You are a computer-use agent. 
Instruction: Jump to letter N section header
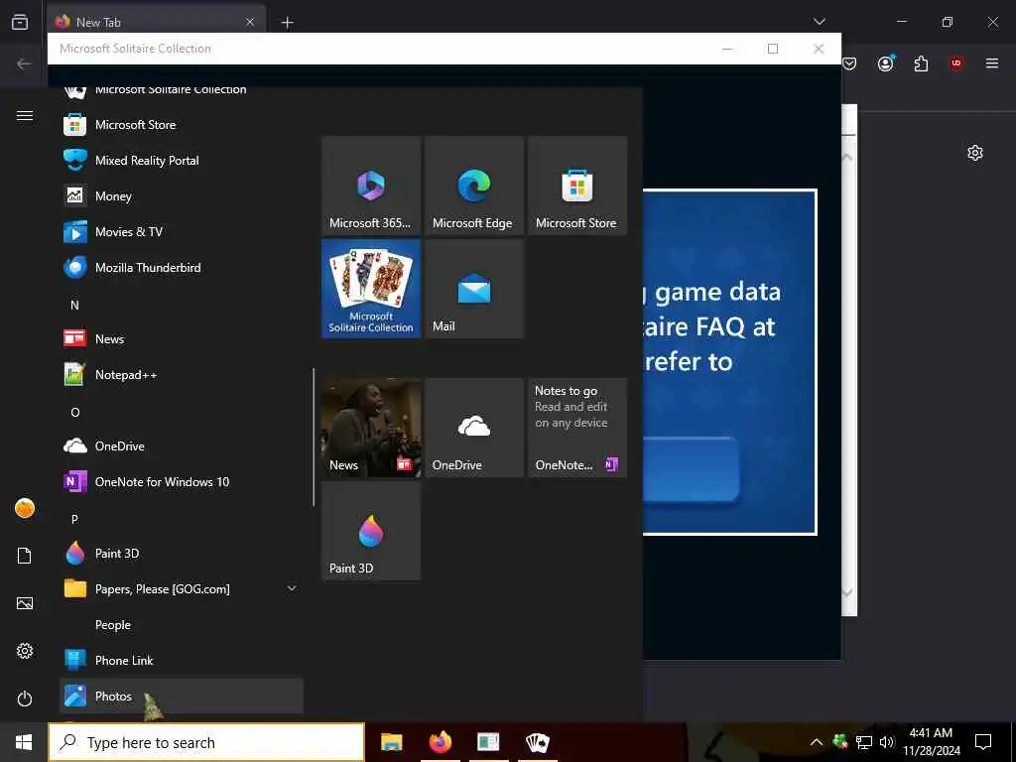[74, 305]
